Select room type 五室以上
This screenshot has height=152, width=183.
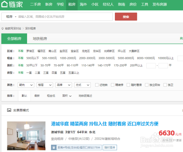tap(74, 73)
